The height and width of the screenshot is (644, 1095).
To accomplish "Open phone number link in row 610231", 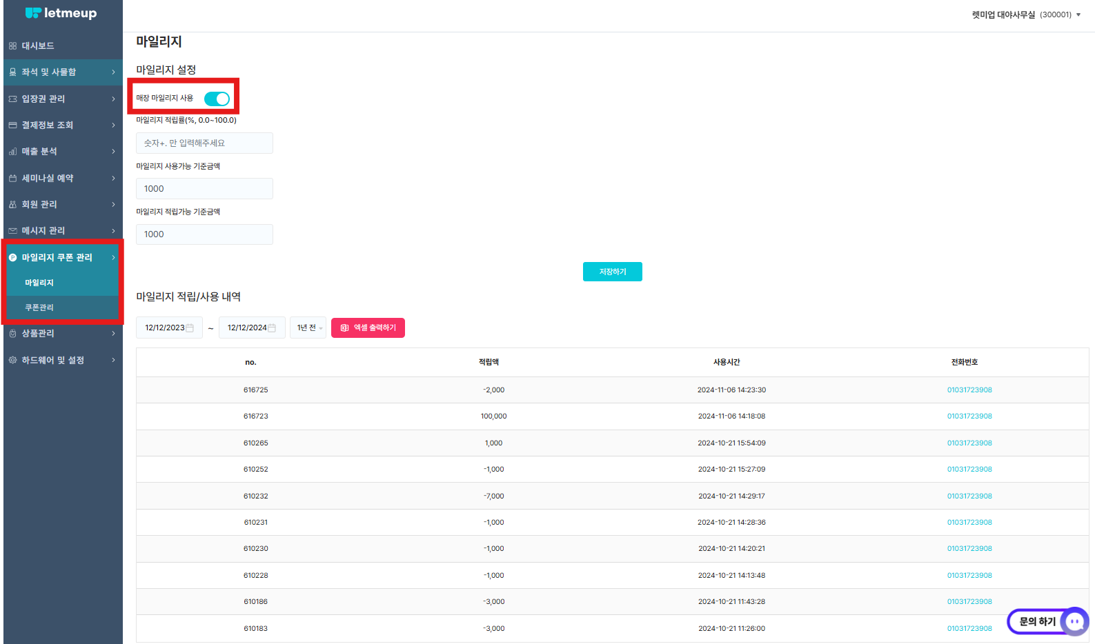I will tap(969, 523).
